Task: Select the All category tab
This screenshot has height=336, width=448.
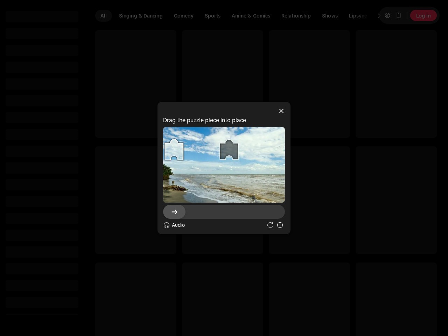Action: click(x=104, y=16)
